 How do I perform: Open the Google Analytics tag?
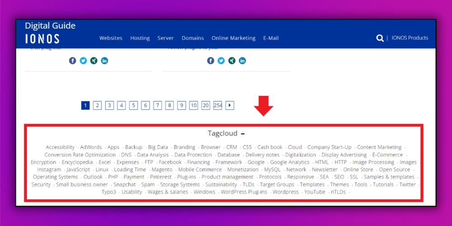point(290,162)
